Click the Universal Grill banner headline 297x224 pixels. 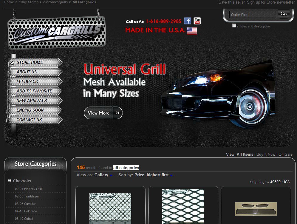pos(124,69)
